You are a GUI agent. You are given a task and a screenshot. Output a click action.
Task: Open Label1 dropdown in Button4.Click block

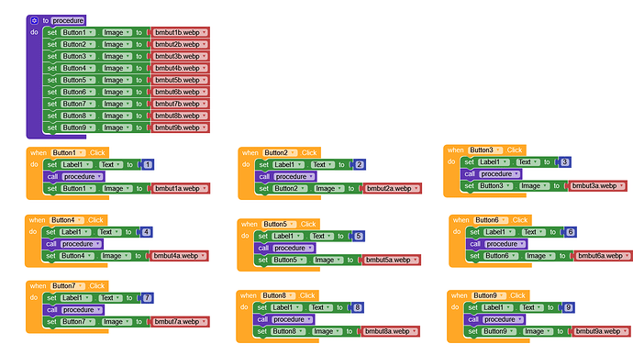coord(75,232)
